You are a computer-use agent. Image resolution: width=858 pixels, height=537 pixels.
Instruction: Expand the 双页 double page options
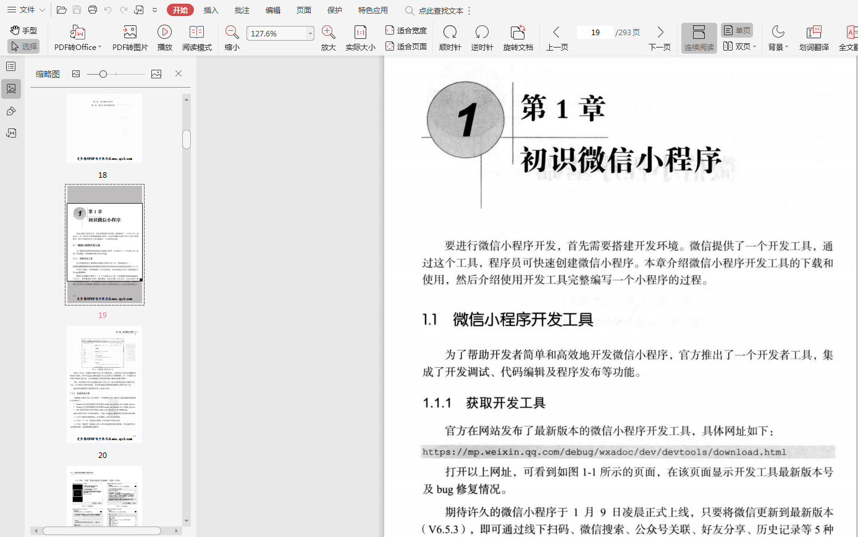[x=754, y=46]
